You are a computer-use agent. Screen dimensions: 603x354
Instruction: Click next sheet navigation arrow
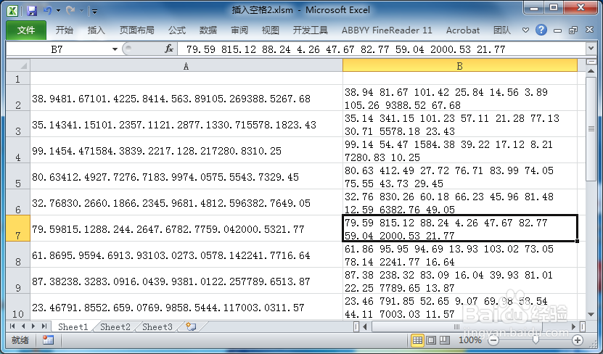33,326
